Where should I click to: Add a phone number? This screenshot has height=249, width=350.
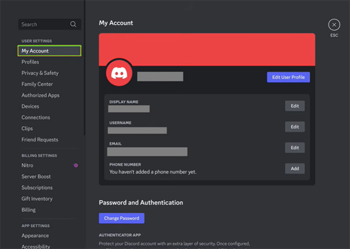point(295,169)
